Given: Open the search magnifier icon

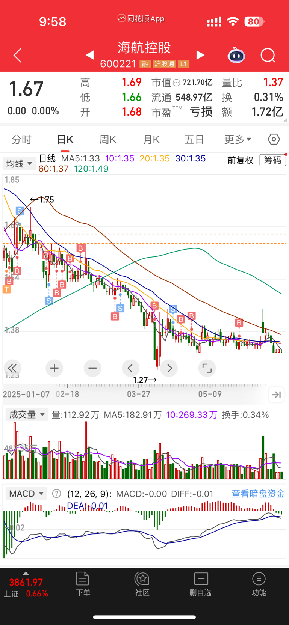Looking at the screenshot, I should tap(268, 56).
